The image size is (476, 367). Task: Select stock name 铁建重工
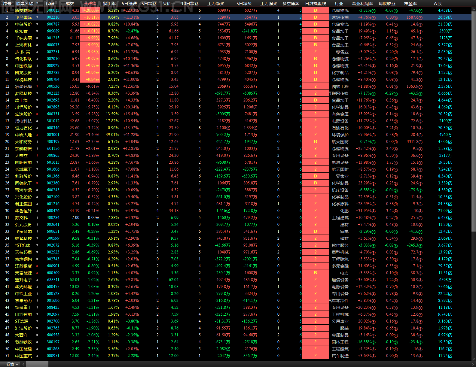point(23,308)
